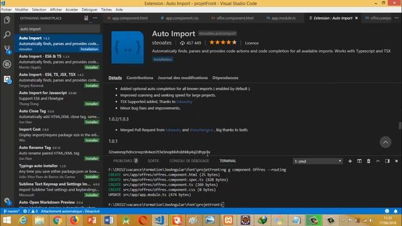Open Internet Explorer from the taskbar

tap(23, 220)
